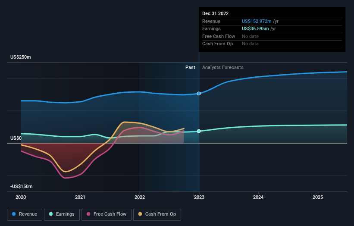Viewport: 354px width, 226px height.
Task: Click the teal Earnings legend dot
Action: coord(51,214)
